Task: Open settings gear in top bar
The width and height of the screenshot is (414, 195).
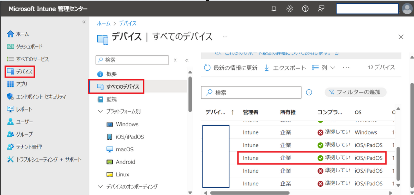Action: click(289, 9)
